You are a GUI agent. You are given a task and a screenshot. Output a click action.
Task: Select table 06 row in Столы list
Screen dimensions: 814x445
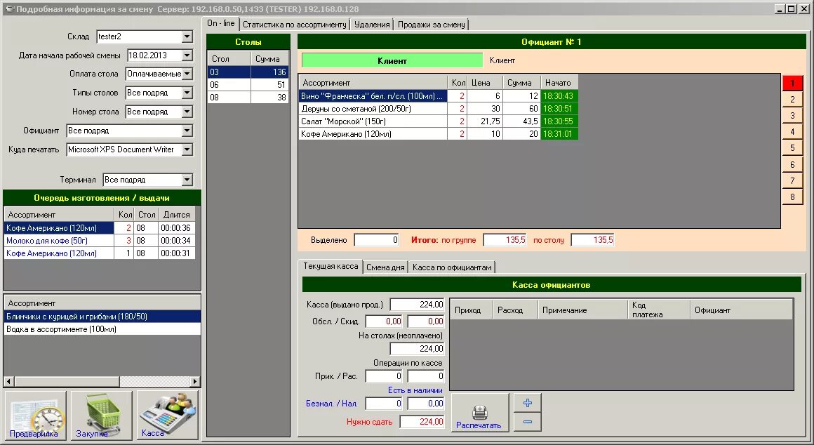[x=248, y=85]
